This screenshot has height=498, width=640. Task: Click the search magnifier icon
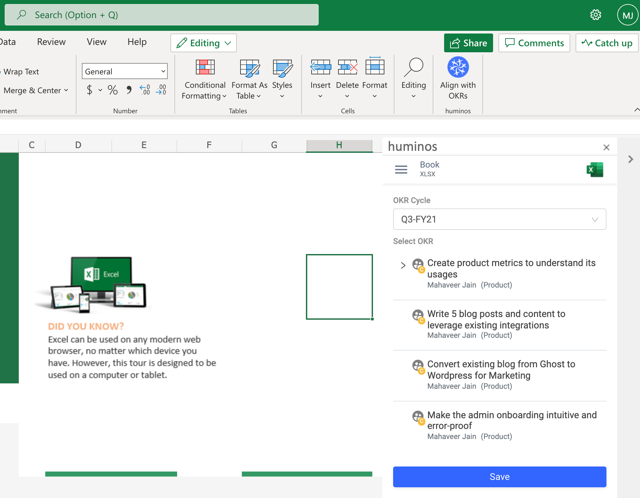pos(21,14)
